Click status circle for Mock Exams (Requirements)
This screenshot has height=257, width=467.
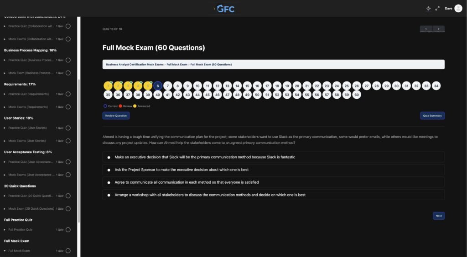point(68,106)
